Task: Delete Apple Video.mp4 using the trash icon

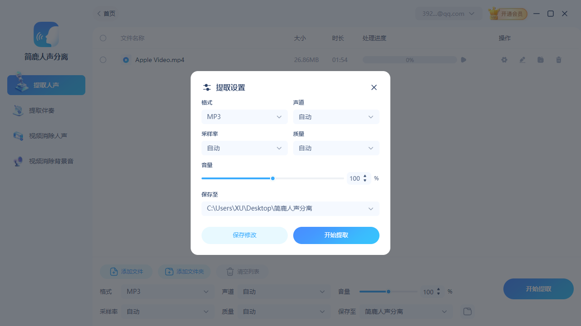Action: (558, 60)
